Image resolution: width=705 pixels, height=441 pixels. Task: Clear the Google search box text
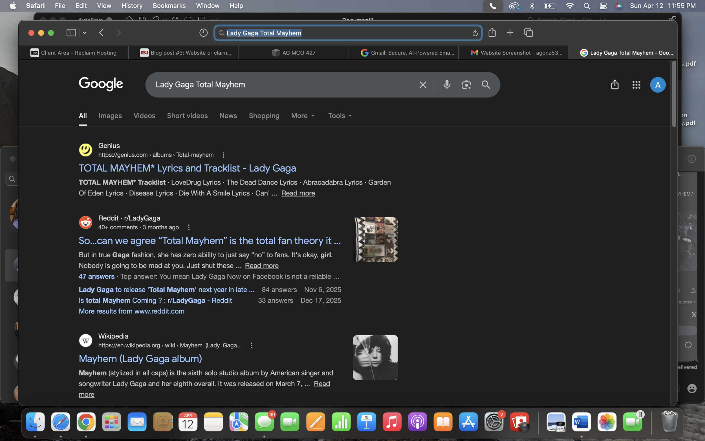click(423, 85)
